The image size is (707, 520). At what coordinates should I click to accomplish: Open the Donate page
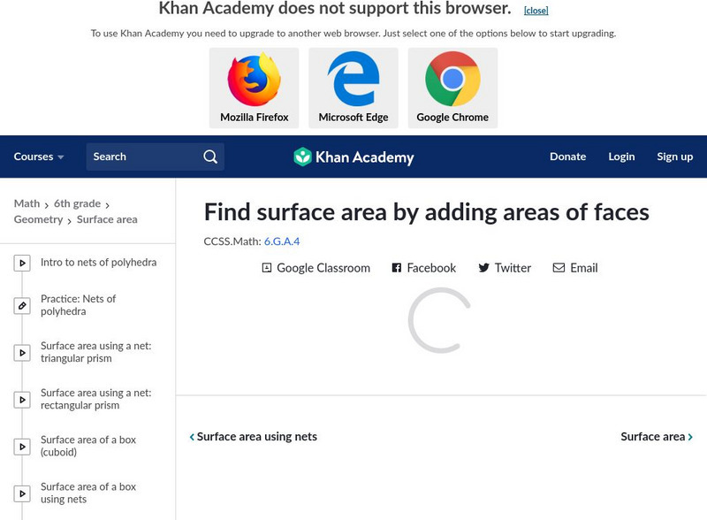567,157
